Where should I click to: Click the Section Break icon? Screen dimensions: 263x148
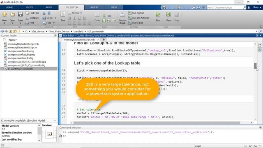pyautogui.click(x=122, y=14)
